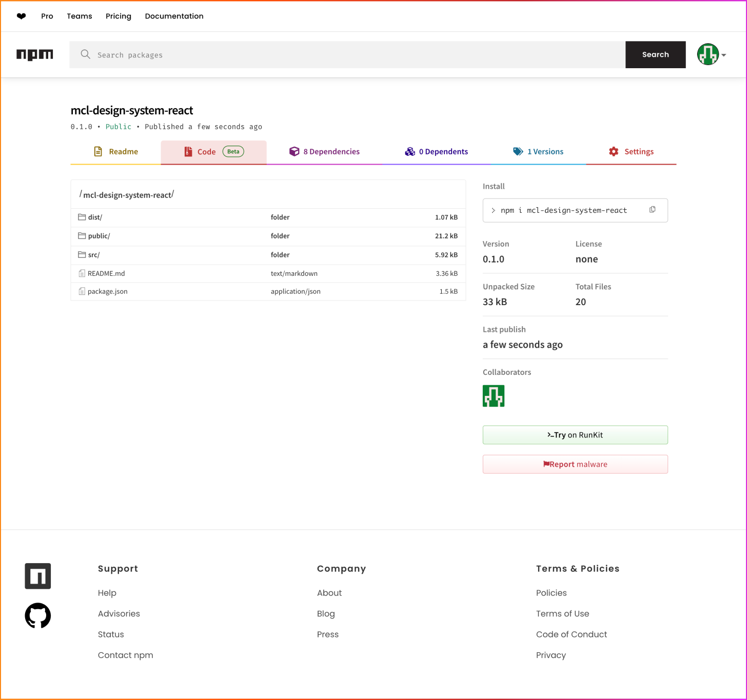The image size is (747, 700).
Task: Click the Dependencies cube icon
Action: [x=294, y=151]
